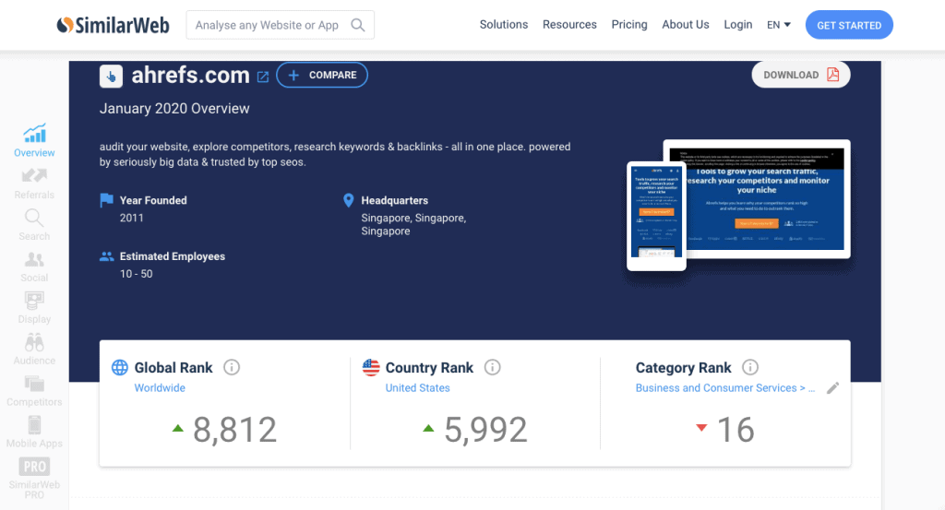Show Country Rank info tooltip icon

pyautogui.click(x=493, y=367)
